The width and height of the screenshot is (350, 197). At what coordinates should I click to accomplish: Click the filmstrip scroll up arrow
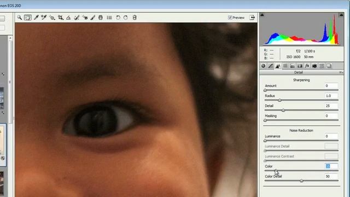pyautogui.click(x=10, y=38)
